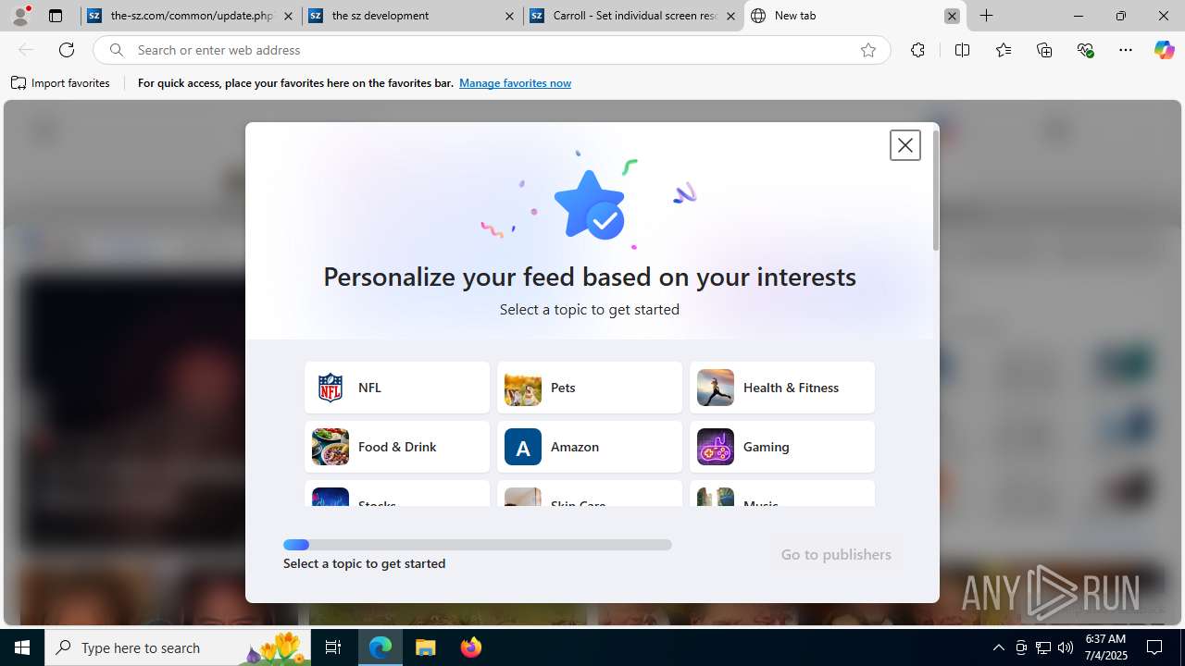Open Favorites hub icon
This screenshot has width=1185, height=666.
[1004, 50]
